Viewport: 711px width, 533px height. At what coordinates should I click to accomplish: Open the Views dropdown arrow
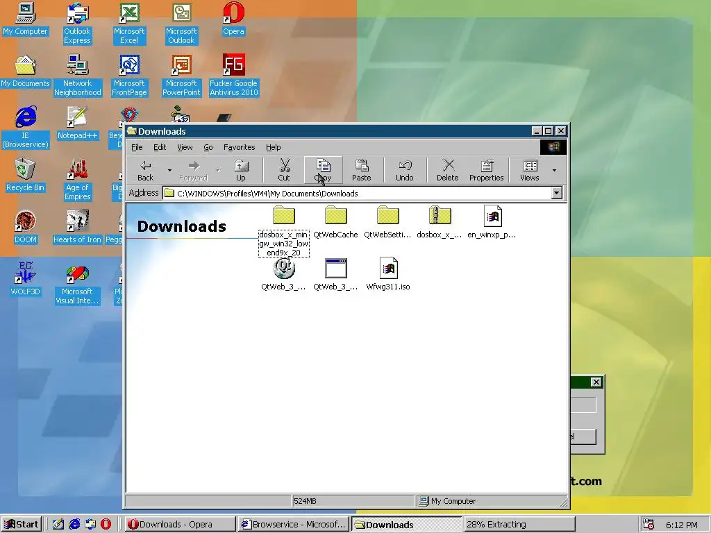[554, 171]
